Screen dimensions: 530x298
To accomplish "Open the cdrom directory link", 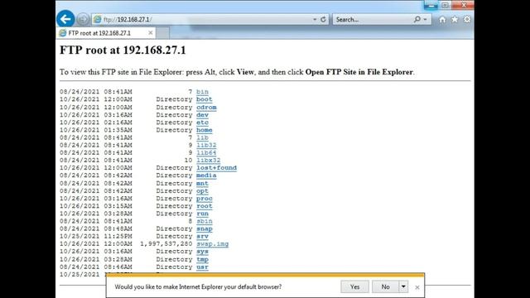I will 206,107.
